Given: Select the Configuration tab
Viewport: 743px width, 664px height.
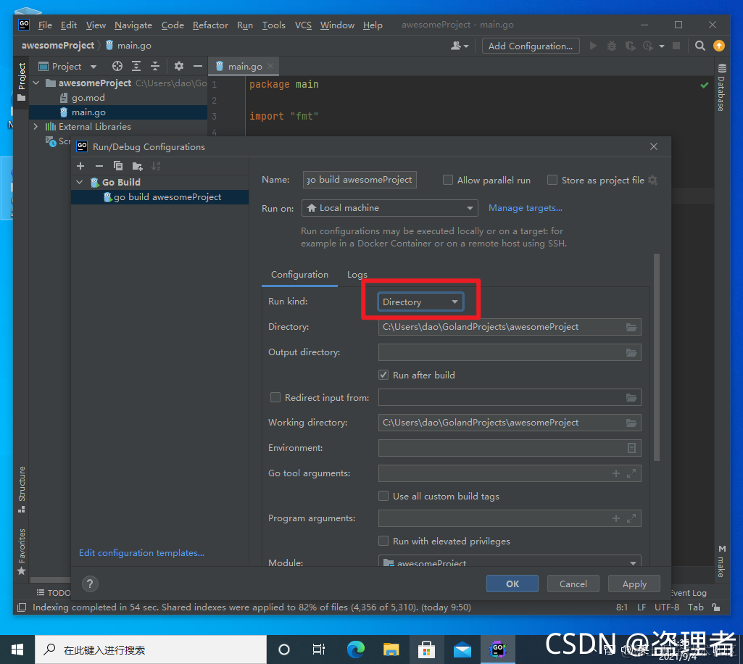Looking at the screenshot, I should 299,275.
